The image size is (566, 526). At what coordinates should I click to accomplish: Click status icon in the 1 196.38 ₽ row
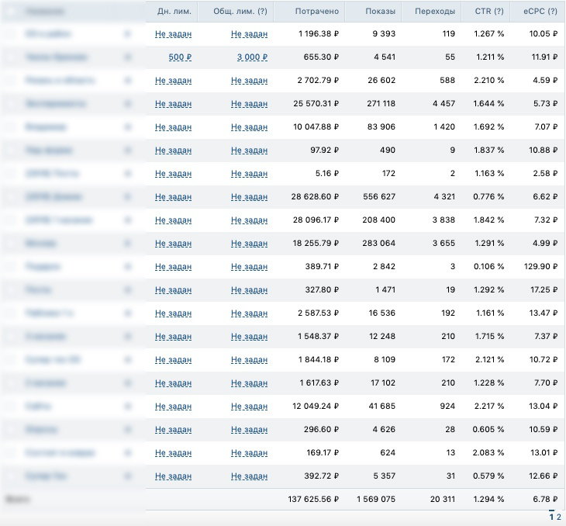click(127, 34)
